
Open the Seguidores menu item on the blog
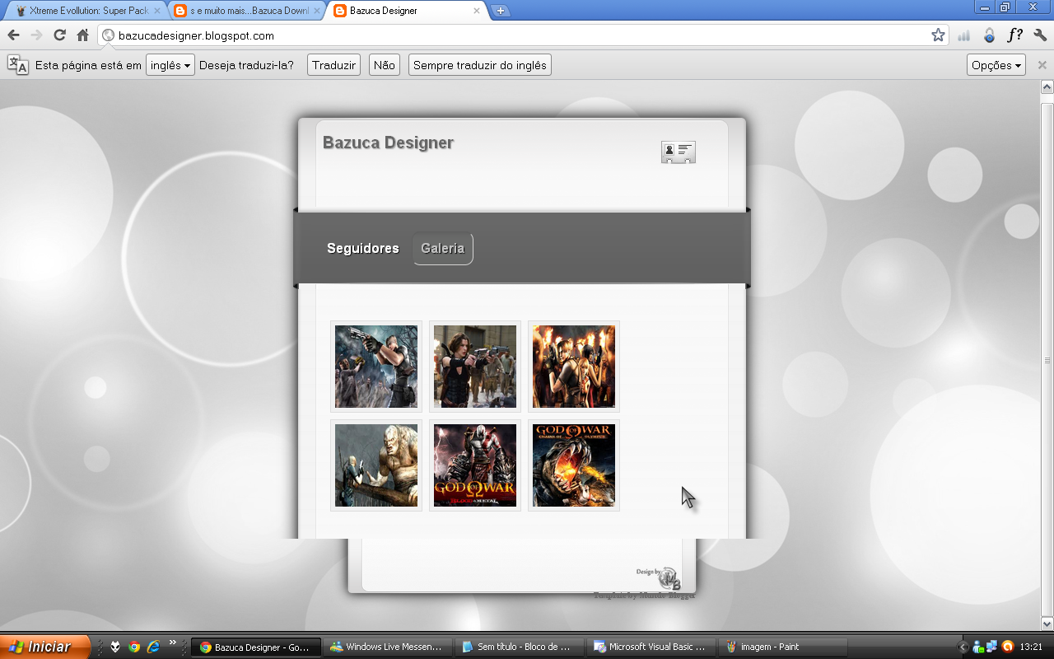pyautogui.click(x=363, y=248)
